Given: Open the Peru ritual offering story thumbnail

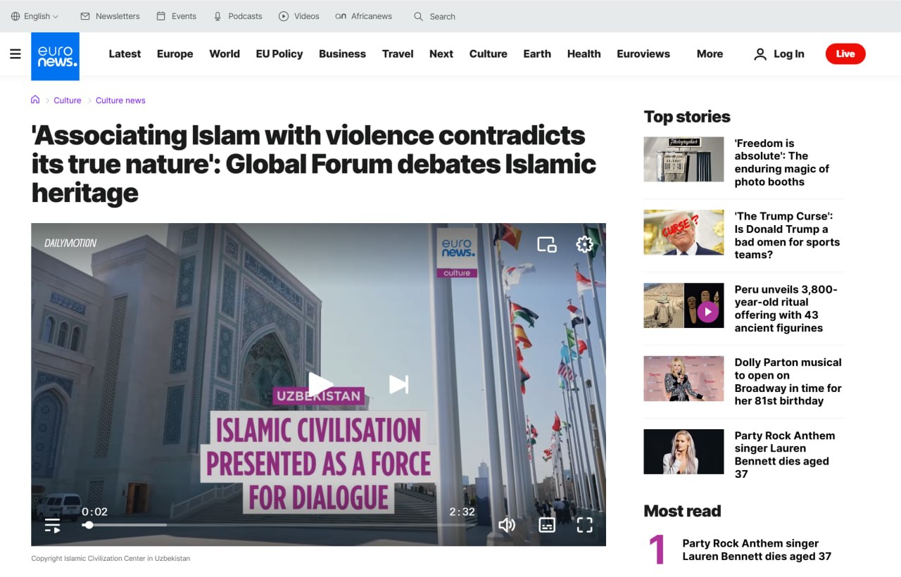Looking at the screenshot, I should 683,305.
